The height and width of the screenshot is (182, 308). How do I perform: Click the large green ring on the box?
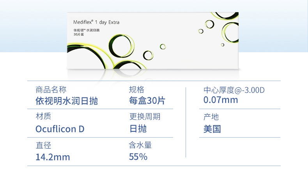121,46
